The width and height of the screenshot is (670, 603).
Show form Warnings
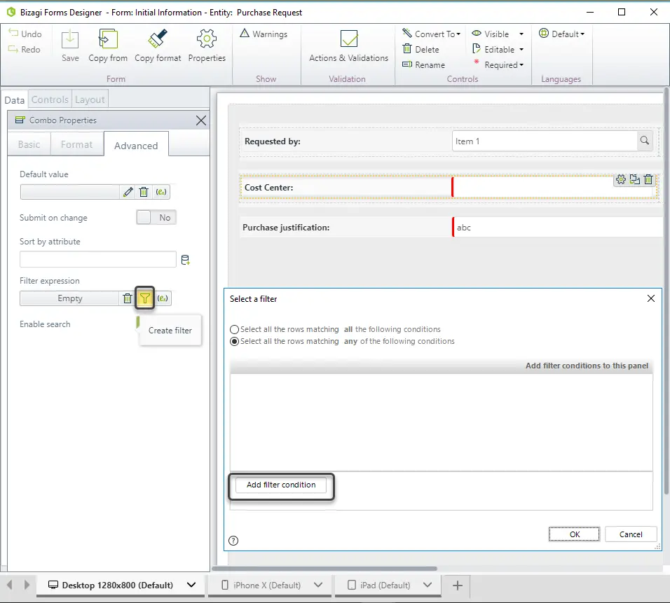point(264,34)
